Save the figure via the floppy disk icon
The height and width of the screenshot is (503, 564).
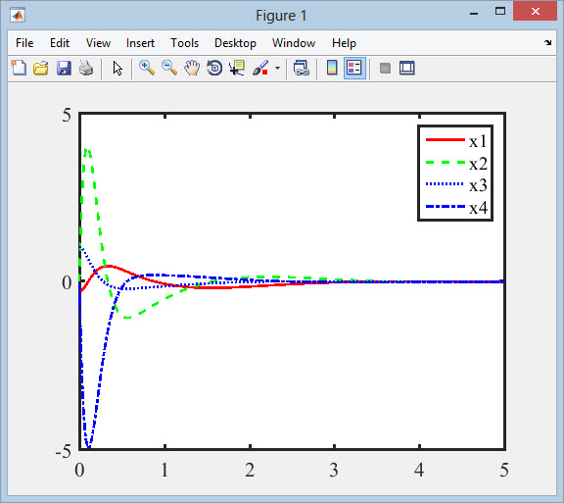(x=64, y=68)
